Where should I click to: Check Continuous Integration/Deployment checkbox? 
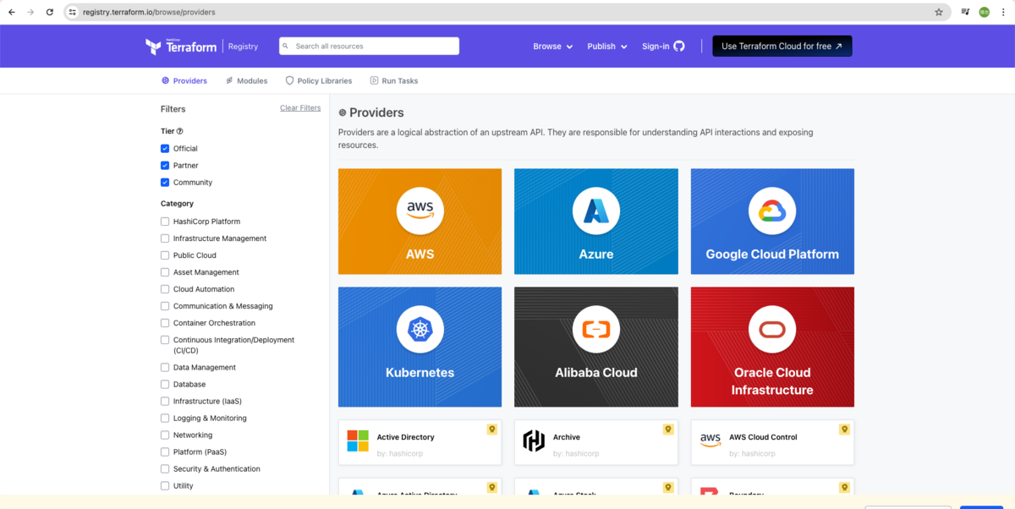(x=165, y=340)
